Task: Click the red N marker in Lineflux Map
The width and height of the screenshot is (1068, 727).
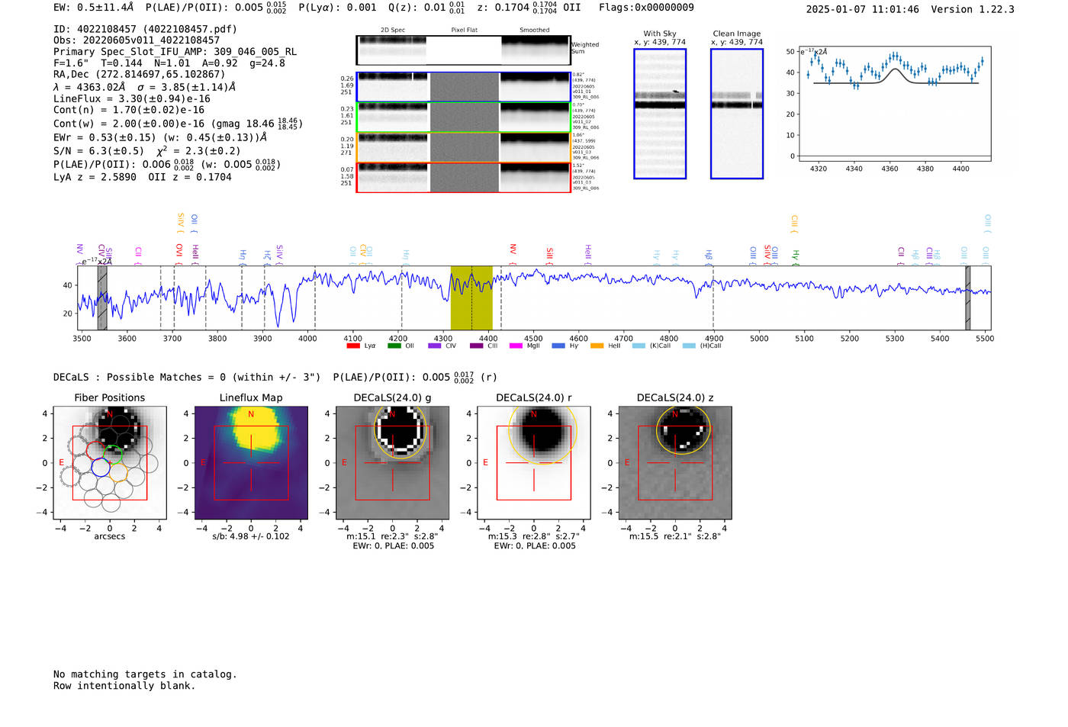Action: (x=251, y=414)
